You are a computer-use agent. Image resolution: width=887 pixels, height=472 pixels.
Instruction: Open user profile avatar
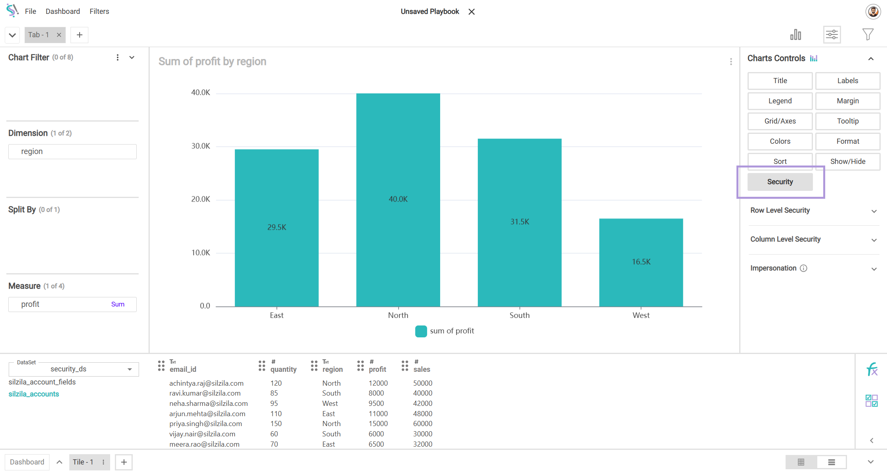(x=873, y=11)
